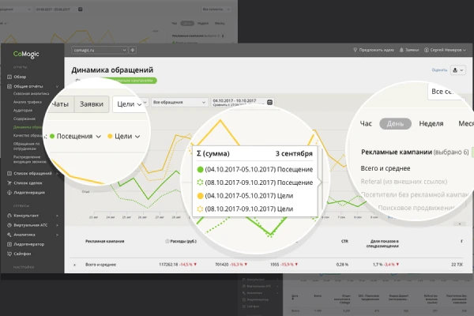Select Месяц in dimmed background window
Image resolution: width=474 pixels, height=316 pixels.
click(220, 23)
